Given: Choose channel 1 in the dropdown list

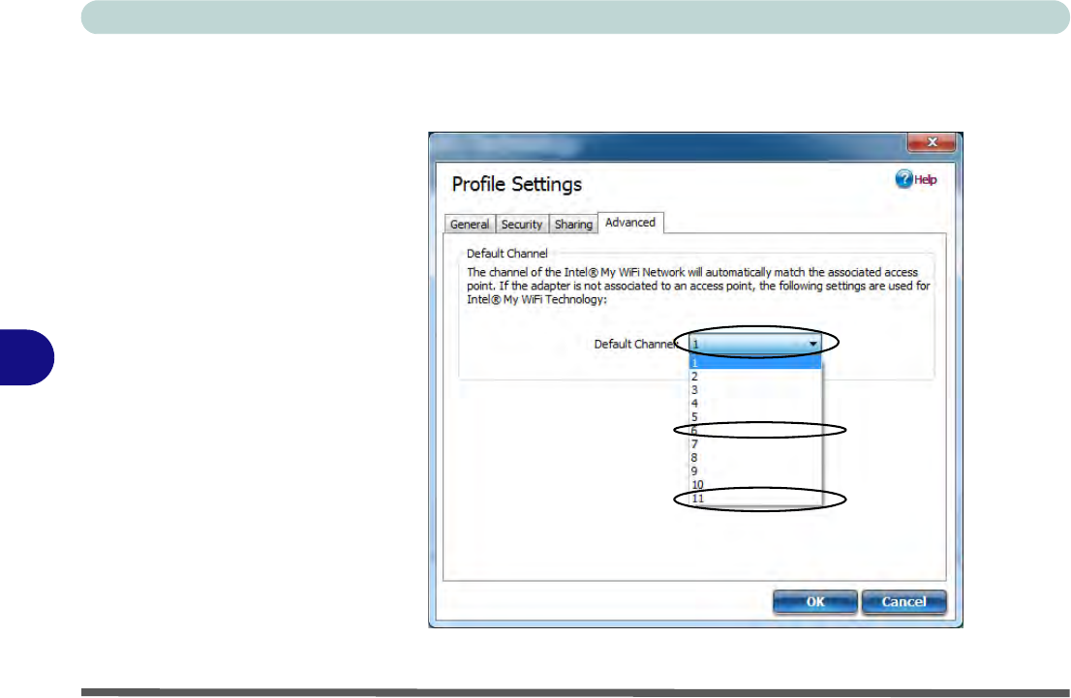Looking at the screenshot, I should [x=754, y=362].
